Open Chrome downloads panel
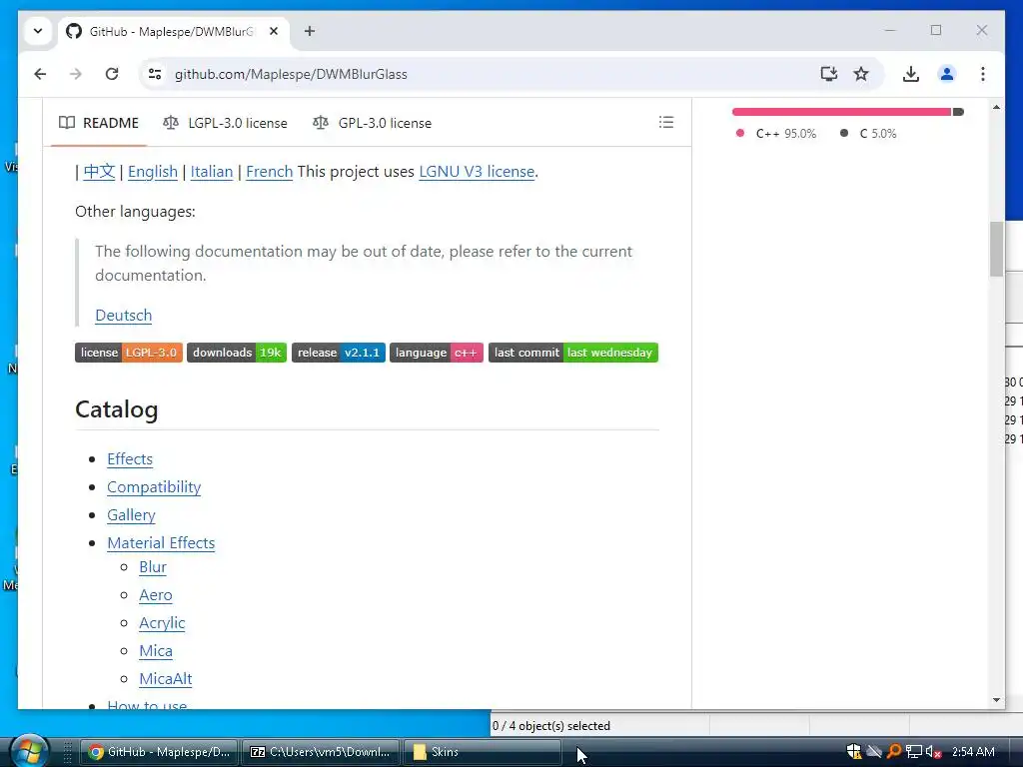Viewport: 1023px width, 767px height. point(911,74)
